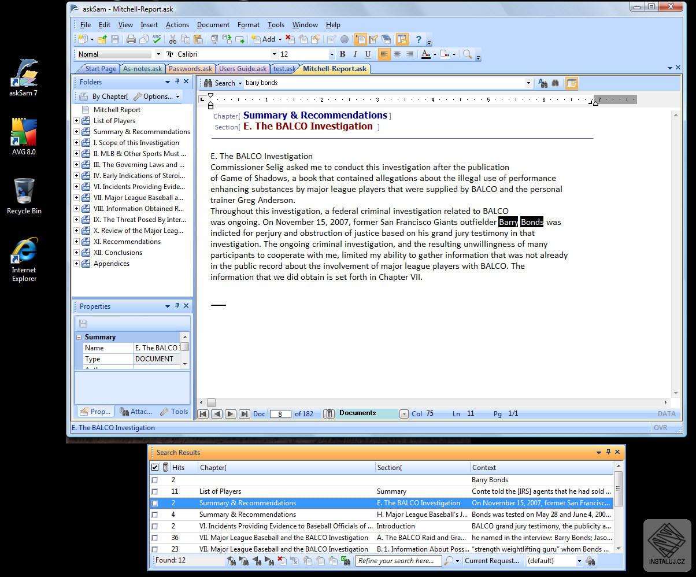Check the box for List of Players result row
Image resolution: width=696 pixels, height=577 pixels.
tap(154, 491)
